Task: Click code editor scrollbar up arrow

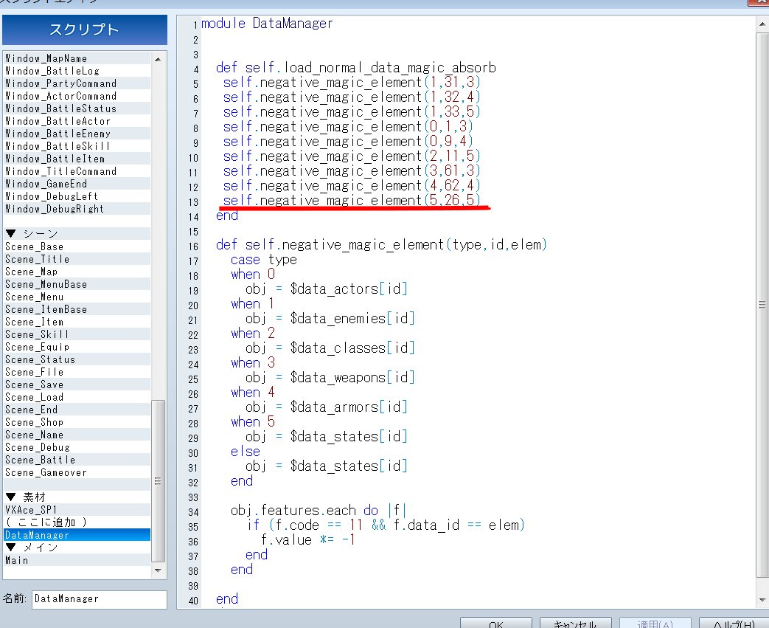Action: tap(762, 24)
